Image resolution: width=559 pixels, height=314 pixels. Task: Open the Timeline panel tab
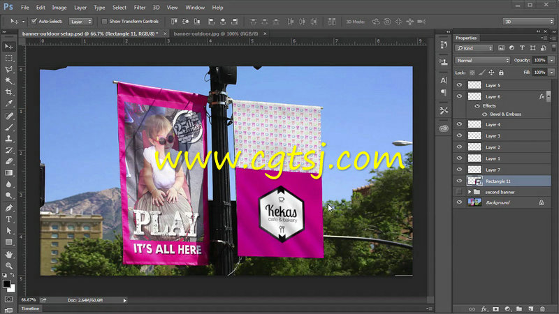(x=30, y=308)
